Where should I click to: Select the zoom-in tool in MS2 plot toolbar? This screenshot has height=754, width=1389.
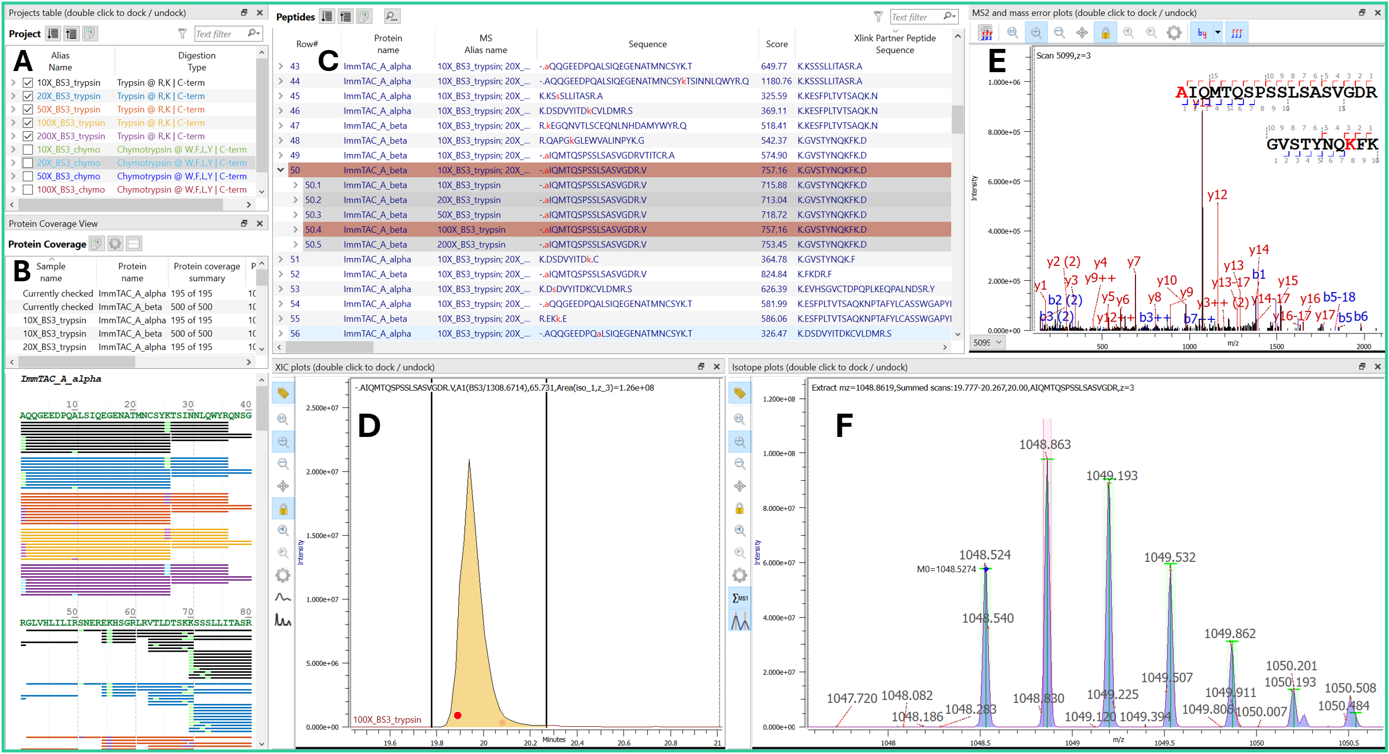[1036, 32]
